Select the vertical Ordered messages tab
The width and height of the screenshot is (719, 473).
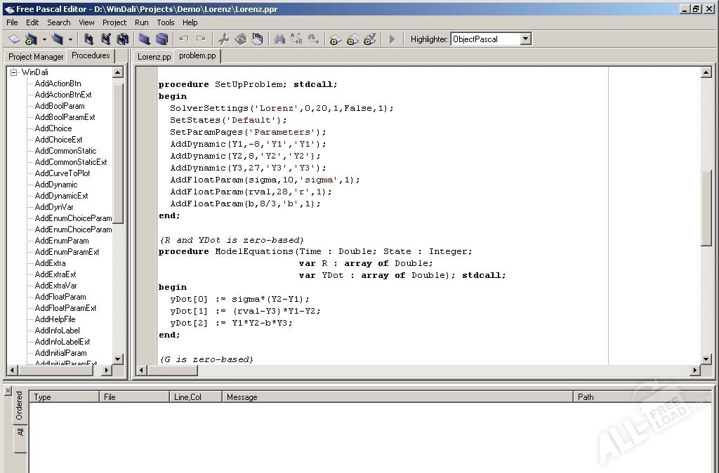[19, 405]
